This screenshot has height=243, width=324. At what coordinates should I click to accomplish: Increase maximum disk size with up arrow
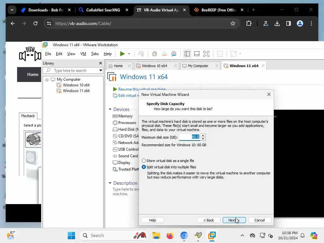(203, 135)
